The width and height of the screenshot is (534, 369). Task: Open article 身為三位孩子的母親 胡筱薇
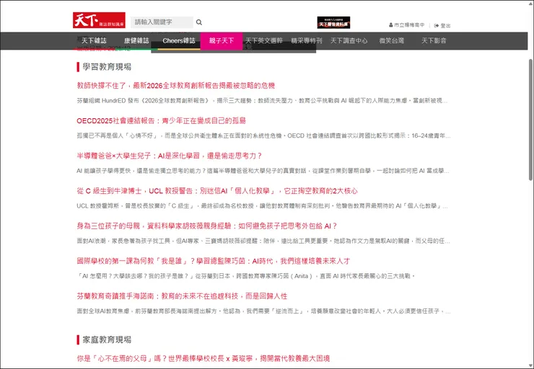(207, 226)
